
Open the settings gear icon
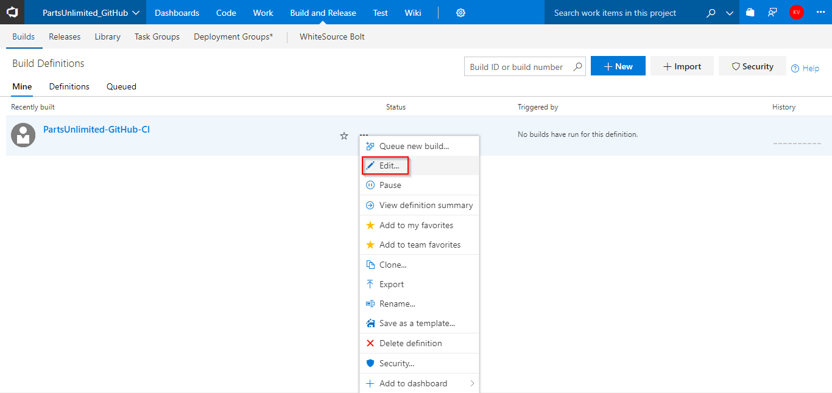coord(461,13)
